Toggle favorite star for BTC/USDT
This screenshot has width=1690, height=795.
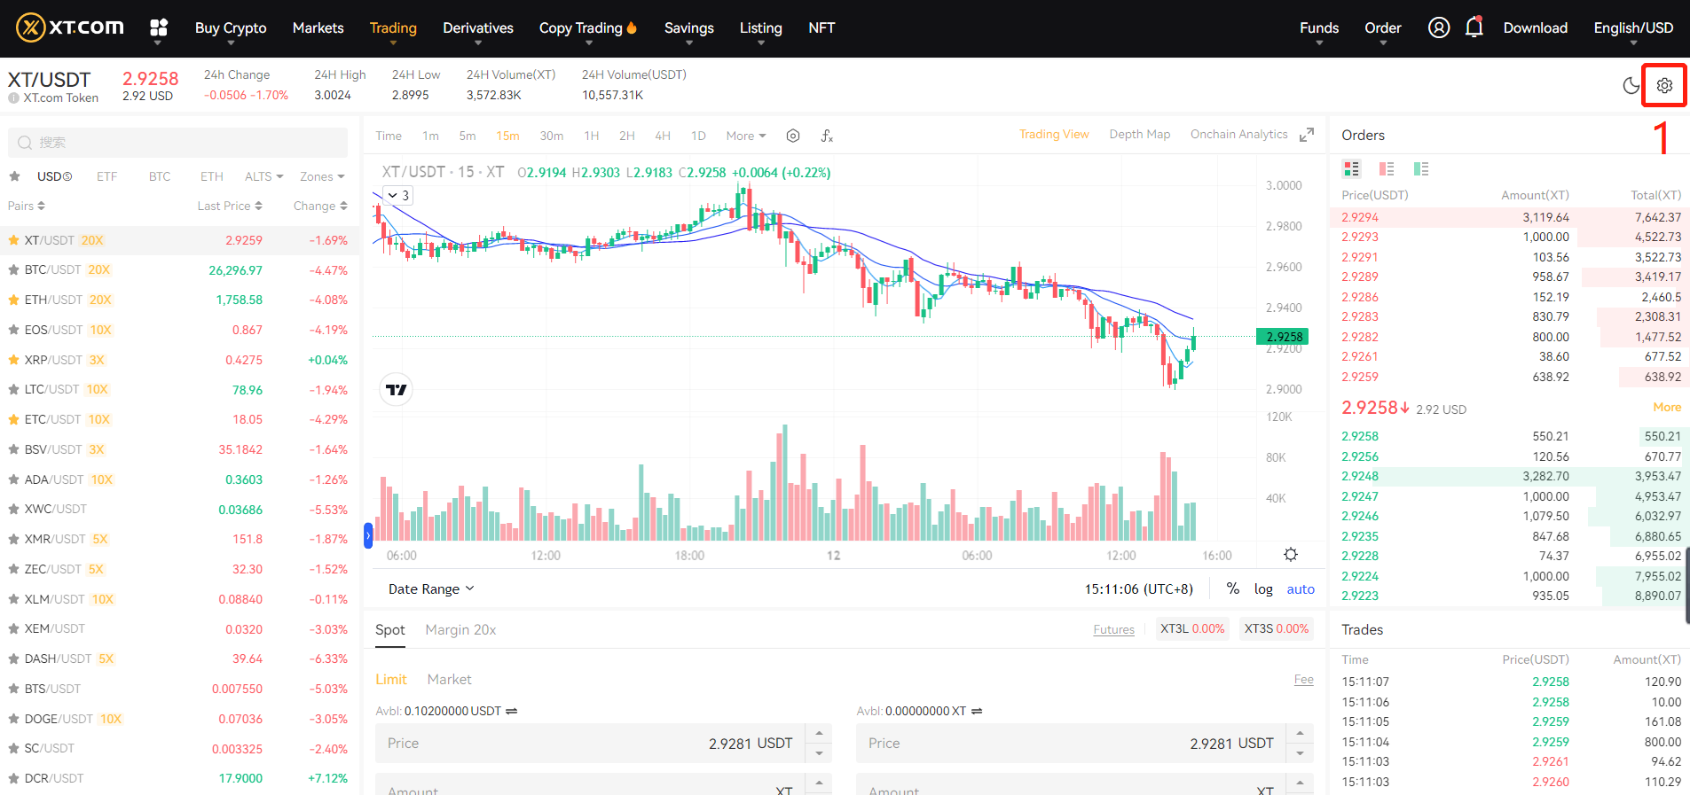pos(14,269)
